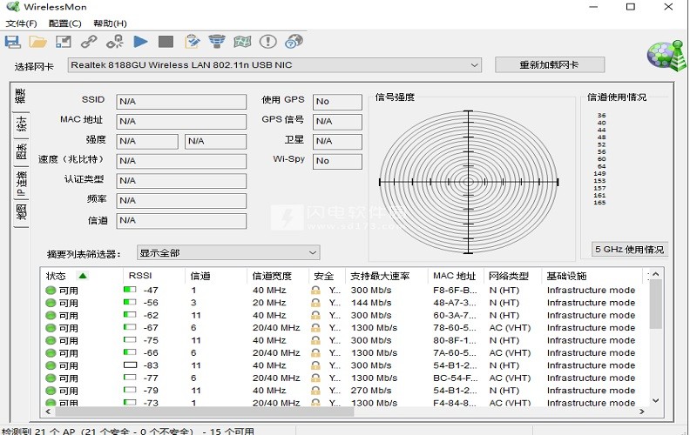
Task: Click the gray Stop square icon
Action: click(x=166, y=41)
